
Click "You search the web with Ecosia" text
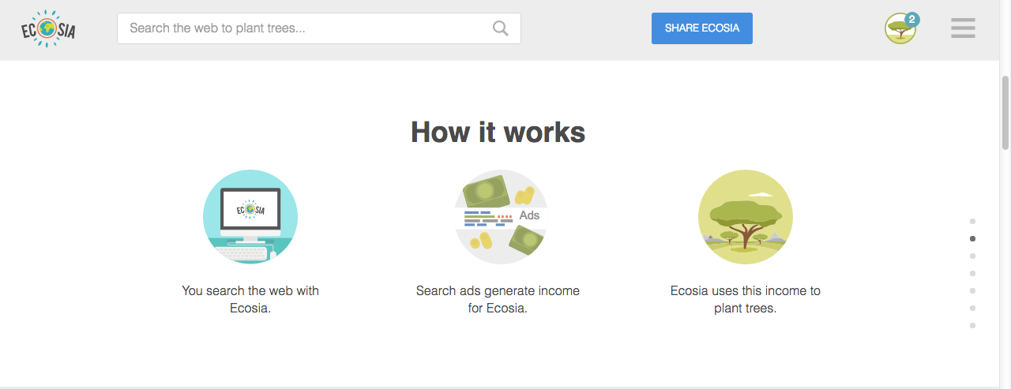pos(250,299)
